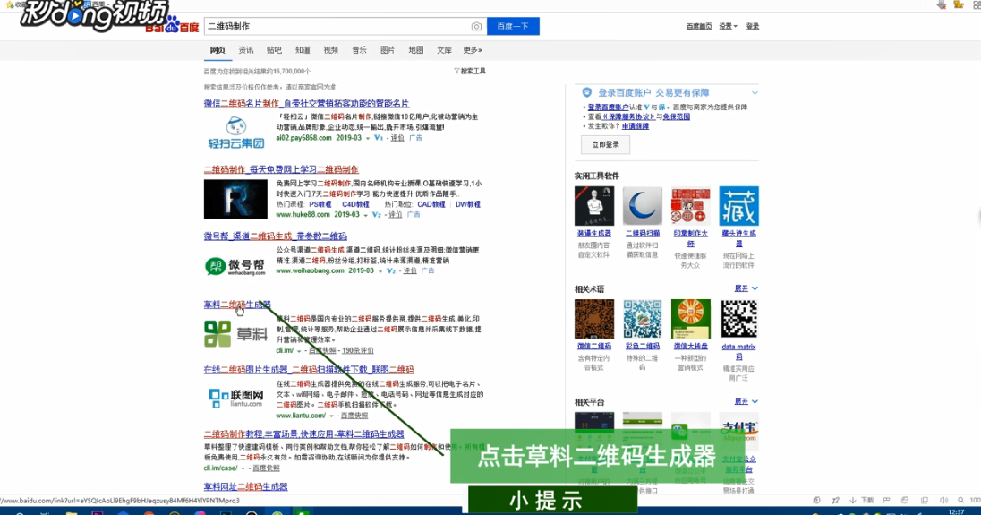Open the 登录百度账户 link in sidebar

pos(608,107)
